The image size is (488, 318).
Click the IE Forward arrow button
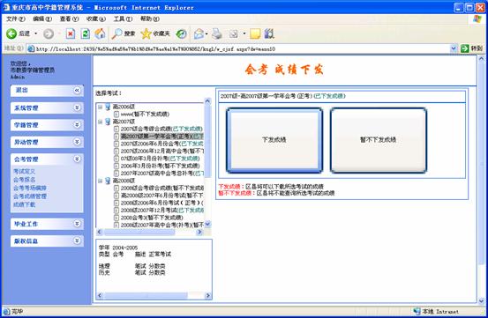pyautogui.click(x=49, y=33)
